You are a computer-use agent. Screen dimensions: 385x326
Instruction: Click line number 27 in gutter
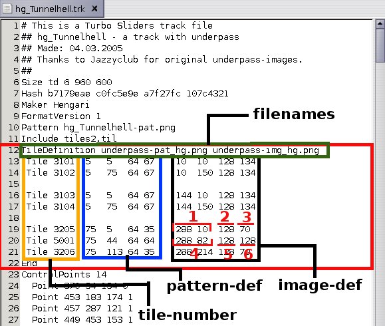coord(14,319)
